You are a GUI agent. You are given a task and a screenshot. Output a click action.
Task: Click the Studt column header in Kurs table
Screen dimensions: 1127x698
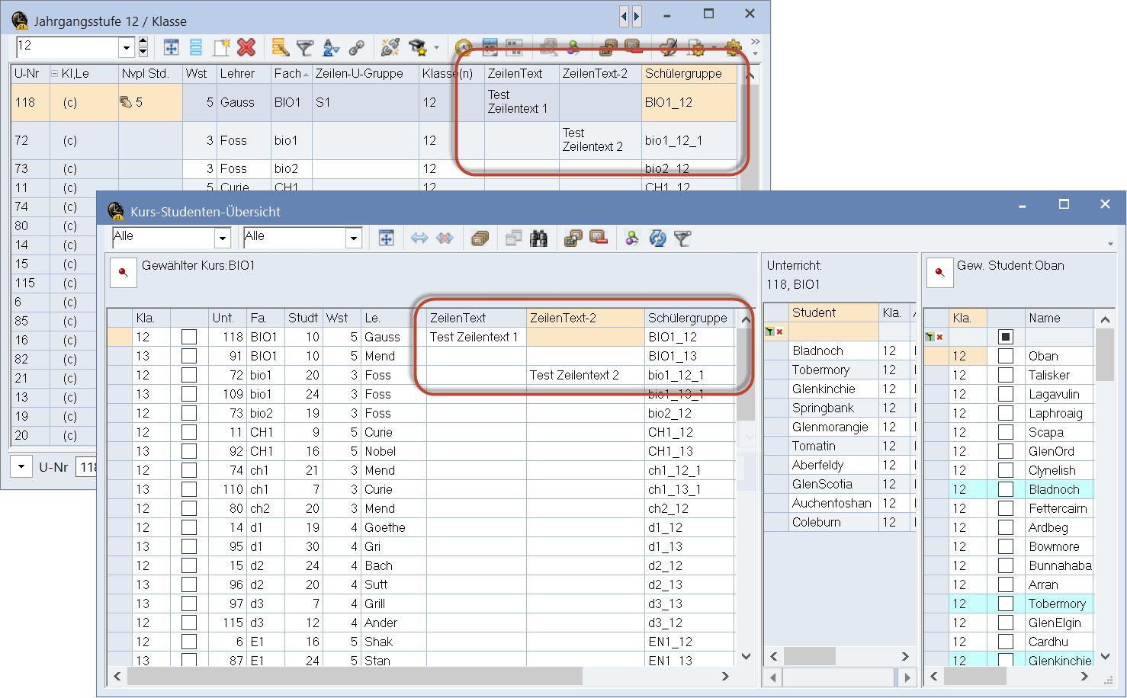coord(303,318)
